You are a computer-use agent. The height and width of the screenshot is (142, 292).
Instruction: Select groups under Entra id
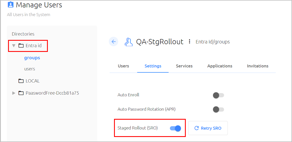click(x=32, y=58)
